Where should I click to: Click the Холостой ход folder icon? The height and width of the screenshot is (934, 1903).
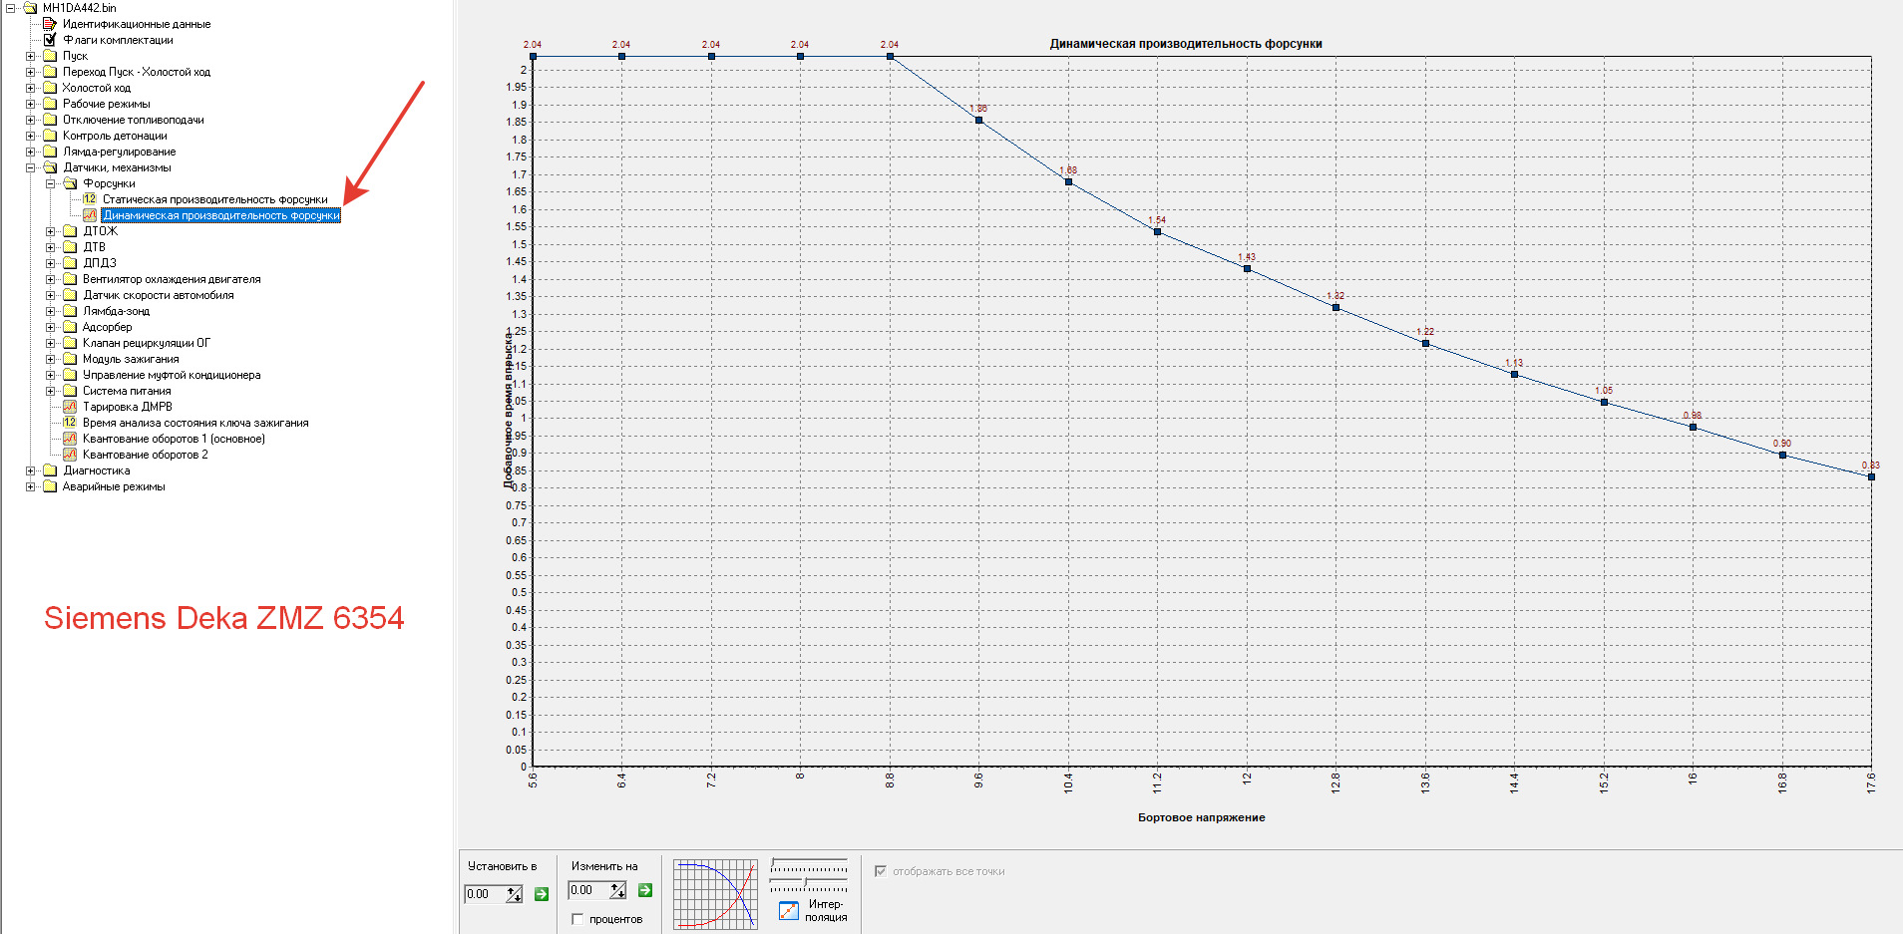click(x=50, y=88)
